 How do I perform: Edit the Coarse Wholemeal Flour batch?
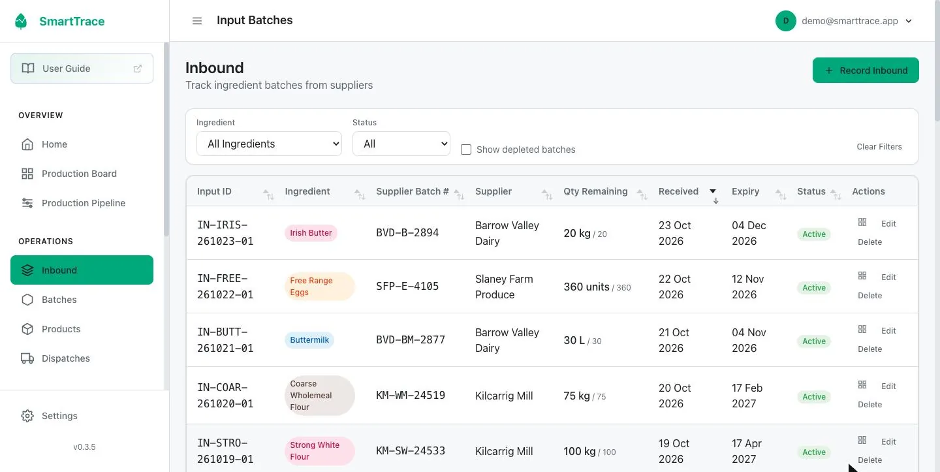pyautogui.click(x=888, y=386)
